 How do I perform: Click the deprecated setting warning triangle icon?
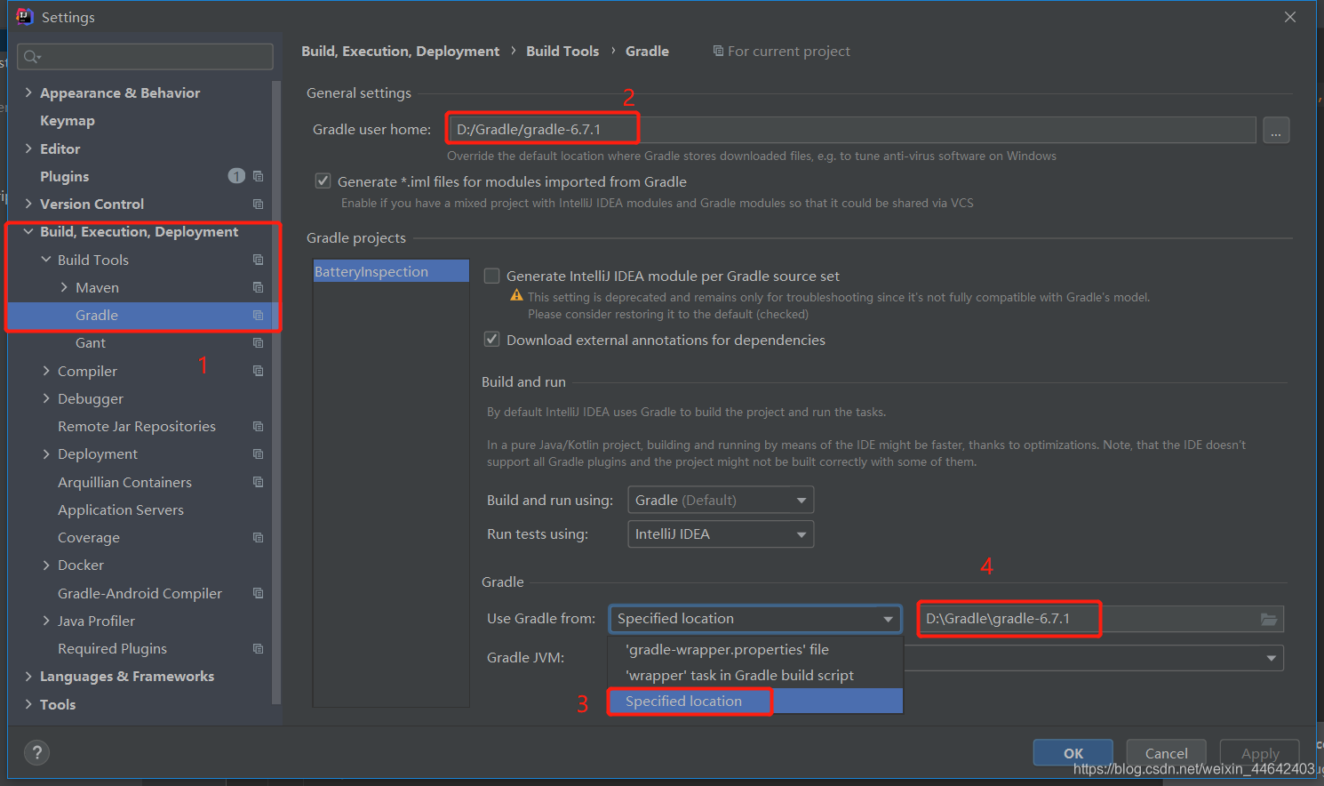pyautogui.click(x=516, y=296)
